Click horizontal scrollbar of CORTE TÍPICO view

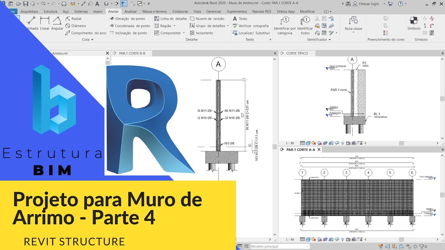402,143
